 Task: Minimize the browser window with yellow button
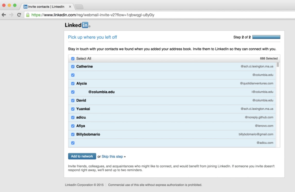pos(9,5)
